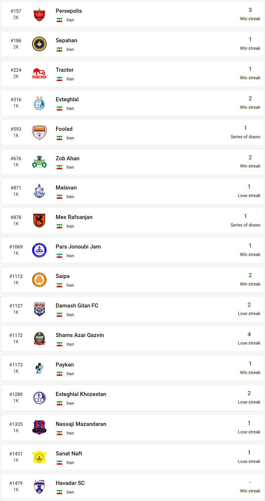Click the Saipa orange logo

pyautogui.click(x=39, y=280)
